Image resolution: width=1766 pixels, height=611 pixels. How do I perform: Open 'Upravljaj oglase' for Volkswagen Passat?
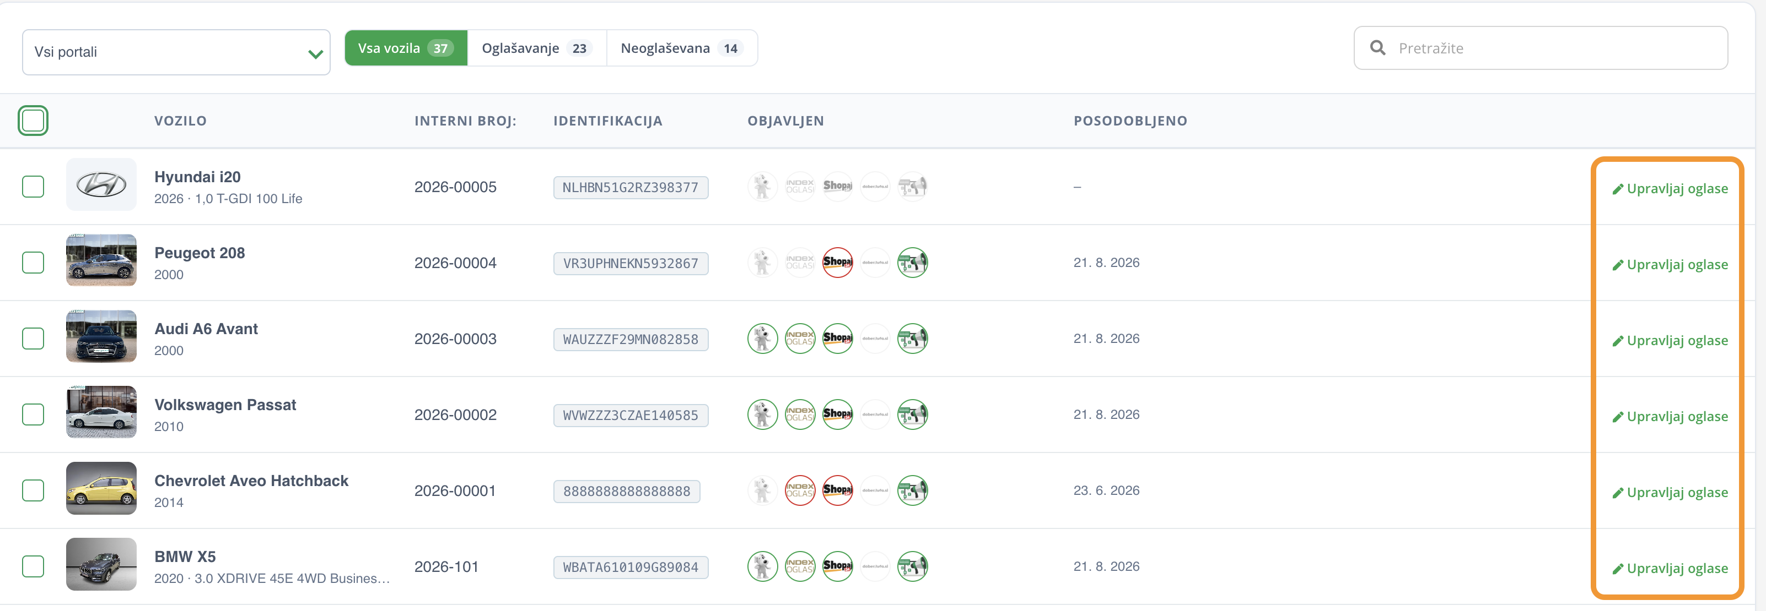click(1670, 417)
